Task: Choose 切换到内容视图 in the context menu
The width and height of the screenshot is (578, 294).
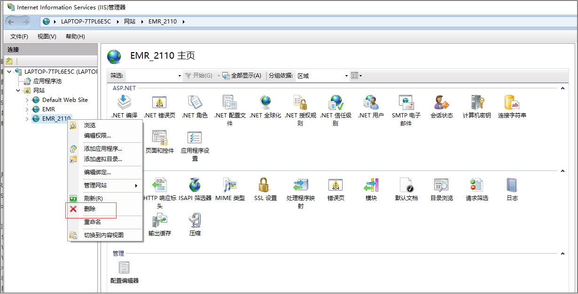Action: click(x=105, y=235)
